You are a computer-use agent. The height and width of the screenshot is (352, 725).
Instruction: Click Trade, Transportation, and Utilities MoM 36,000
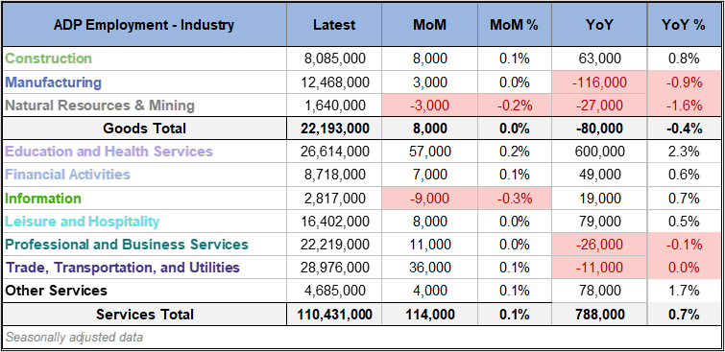[x=430, y=268]
